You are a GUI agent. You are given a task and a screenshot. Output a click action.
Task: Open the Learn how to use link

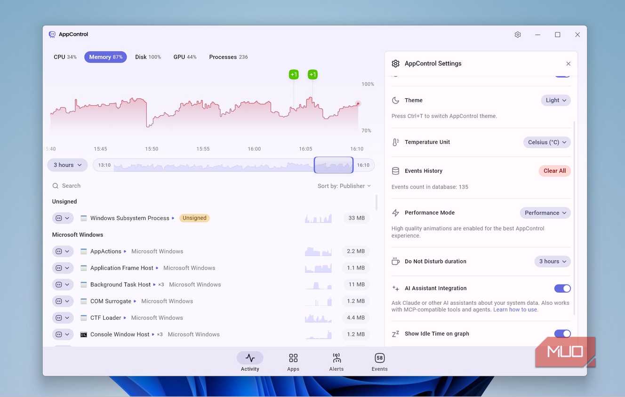click(515, 310)
